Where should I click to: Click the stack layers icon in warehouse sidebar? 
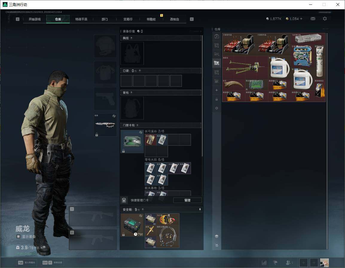point(216,236)
